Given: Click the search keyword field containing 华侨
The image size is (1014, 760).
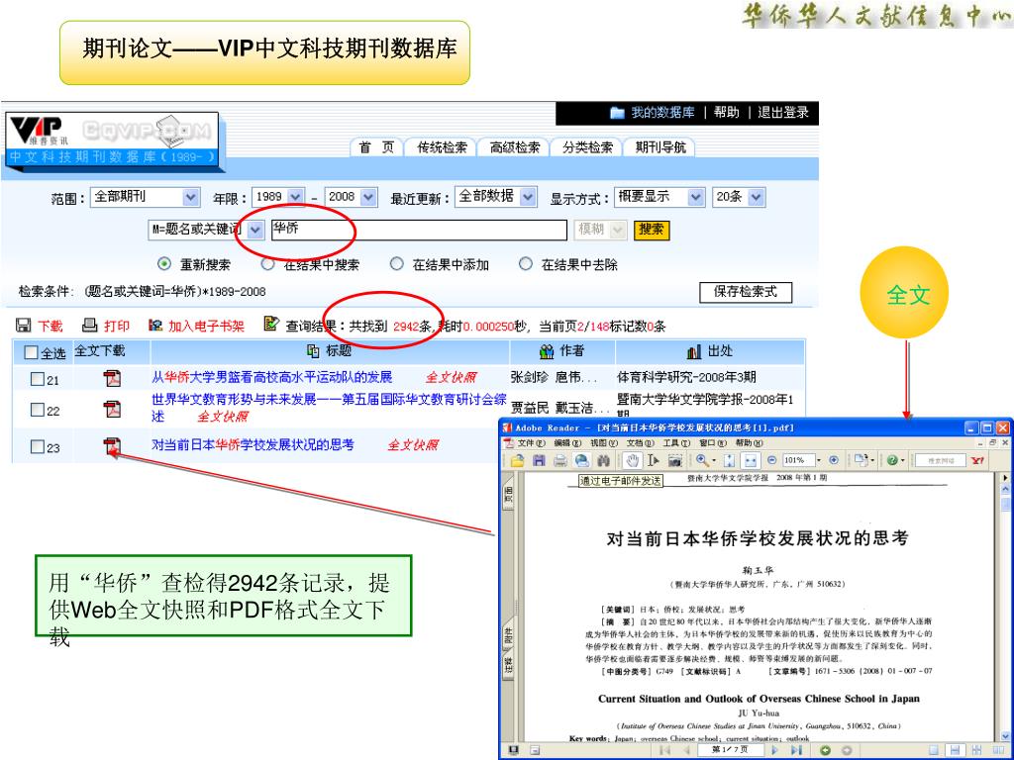Looking at the screenshot, I should point(419,230).
